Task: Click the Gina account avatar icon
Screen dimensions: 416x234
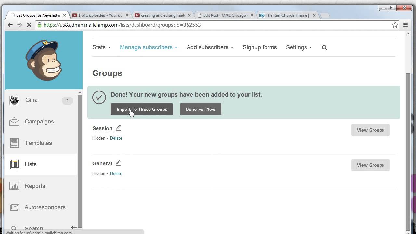Action: click(x=14, y=100)
